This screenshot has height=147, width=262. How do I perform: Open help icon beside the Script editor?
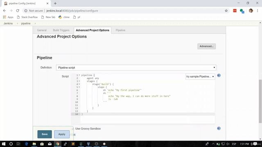click(x=219, y=76)
